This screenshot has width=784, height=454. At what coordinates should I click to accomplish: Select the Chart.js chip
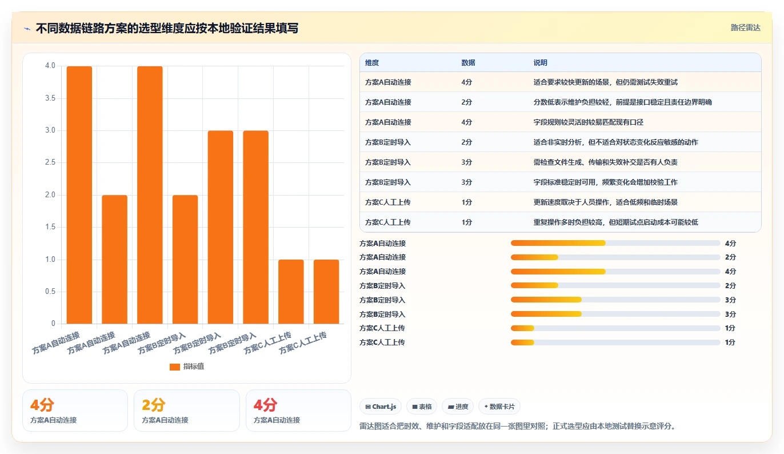[x=381, y=407]
